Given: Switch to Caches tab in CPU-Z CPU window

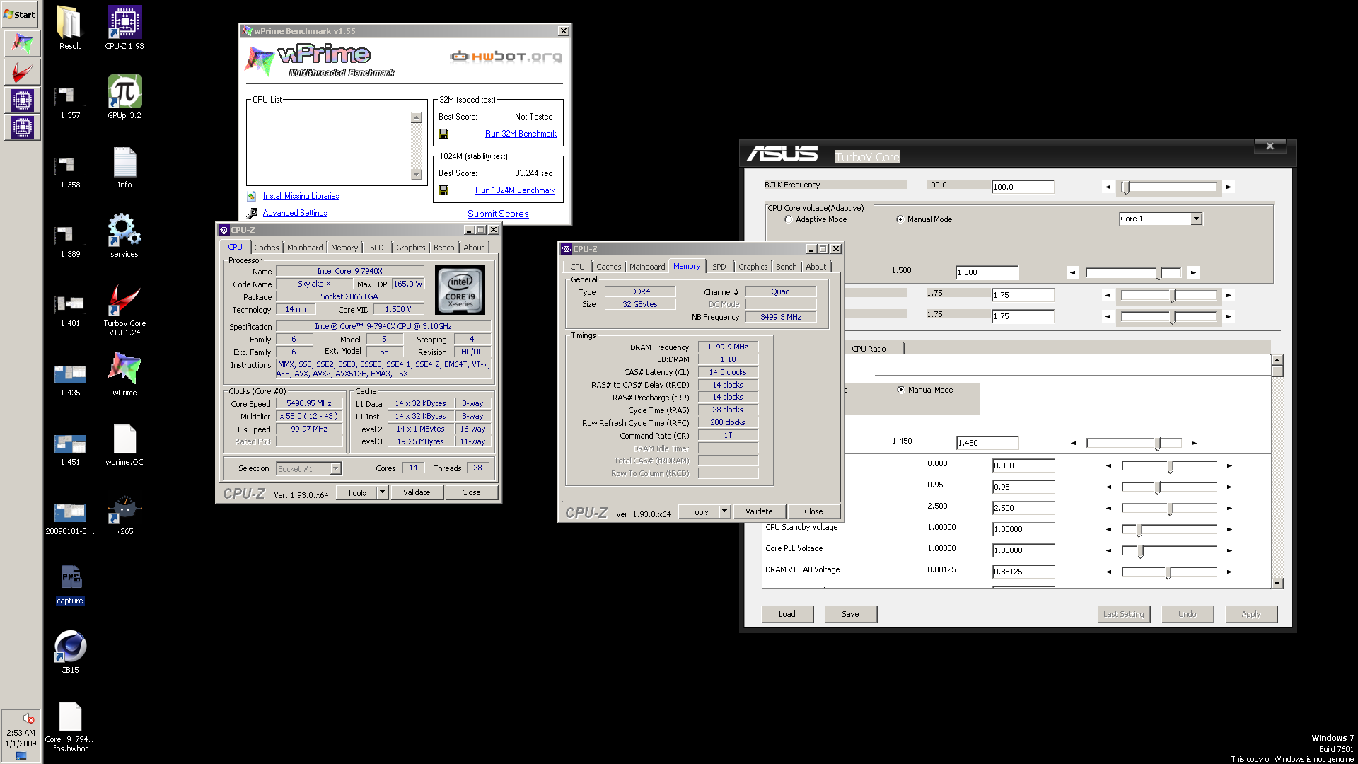Looking at the screenshot, I should tap(266, 248).
